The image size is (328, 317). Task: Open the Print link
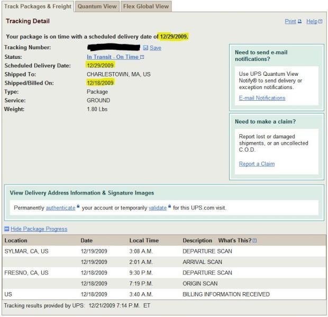[290, 22]
